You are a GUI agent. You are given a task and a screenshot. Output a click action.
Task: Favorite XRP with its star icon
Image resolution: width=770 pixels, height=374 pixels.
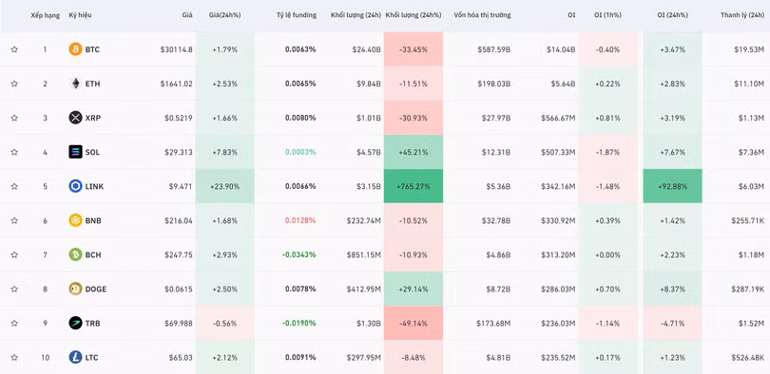(x=14, y=118)
